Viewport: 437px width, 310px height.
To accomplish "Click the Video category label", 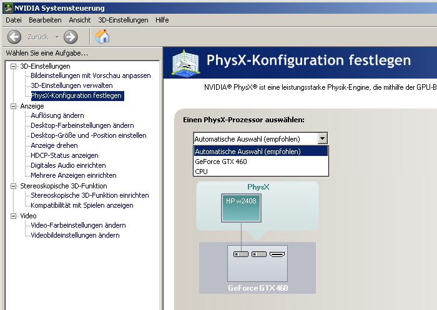I will [28, 216].
